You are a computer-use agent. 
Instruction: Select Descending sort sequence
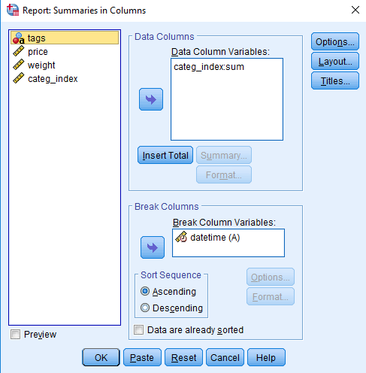coord(145,308)
